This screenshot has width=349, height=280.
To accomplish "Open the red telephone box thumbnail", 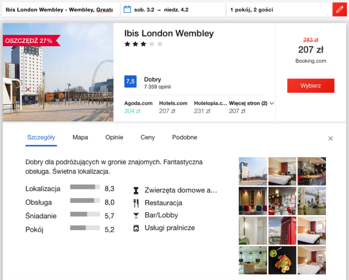I will 282,231.
